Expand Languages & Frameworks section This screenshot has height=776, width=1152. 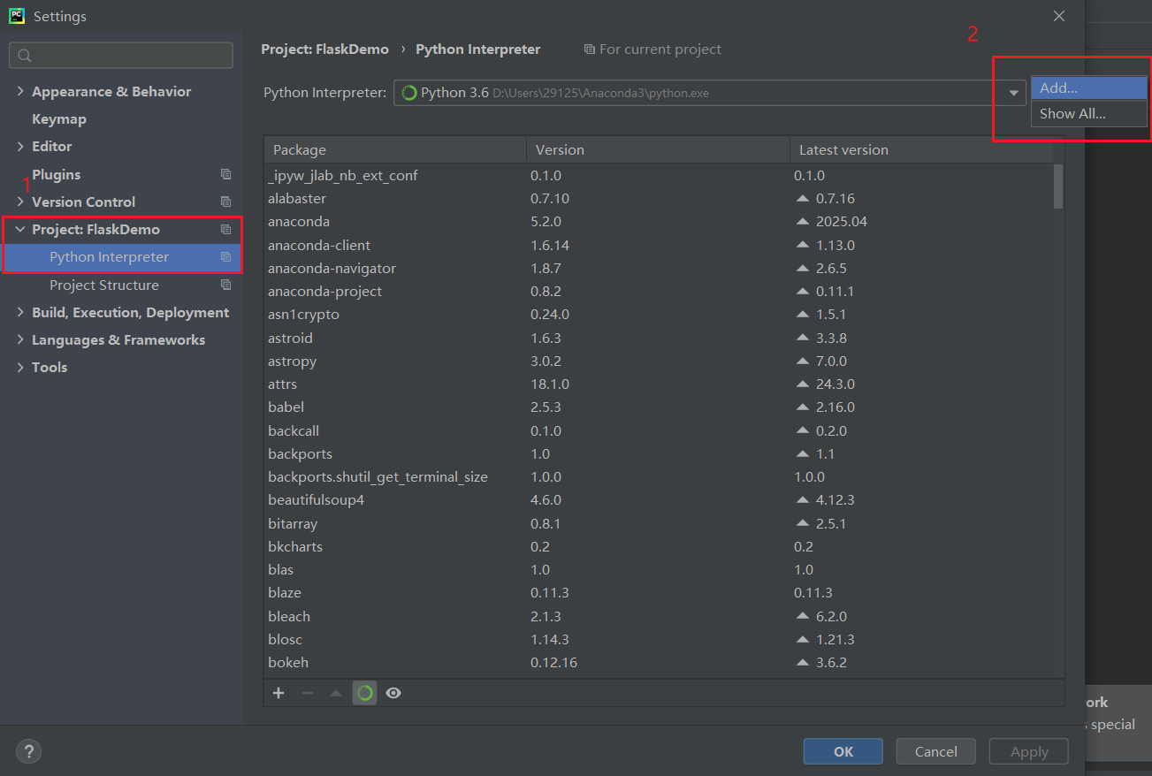20,339
